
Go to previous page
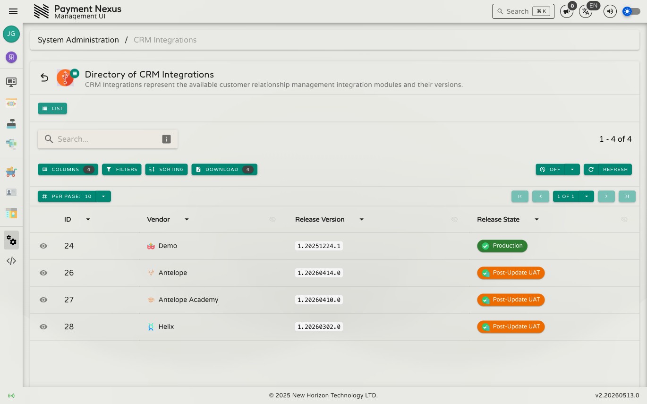coord(541,196)
